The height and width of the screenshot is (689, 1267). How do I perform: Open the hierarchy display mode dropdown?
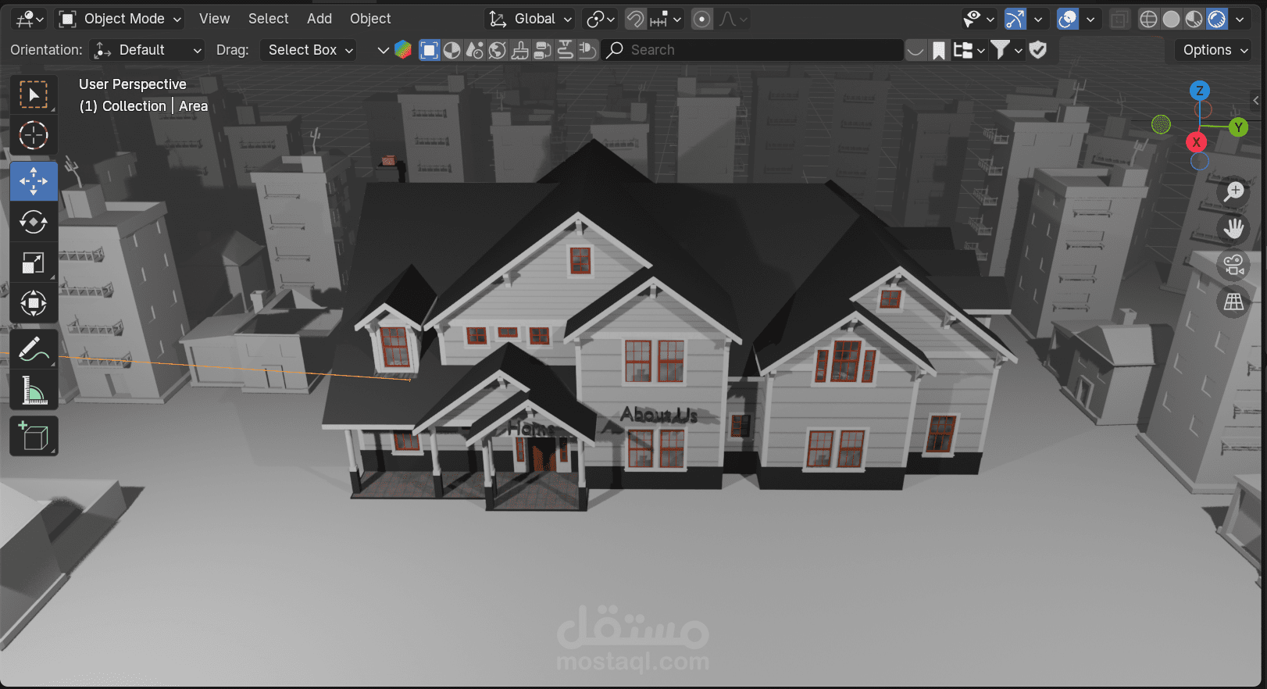point(969,50)
